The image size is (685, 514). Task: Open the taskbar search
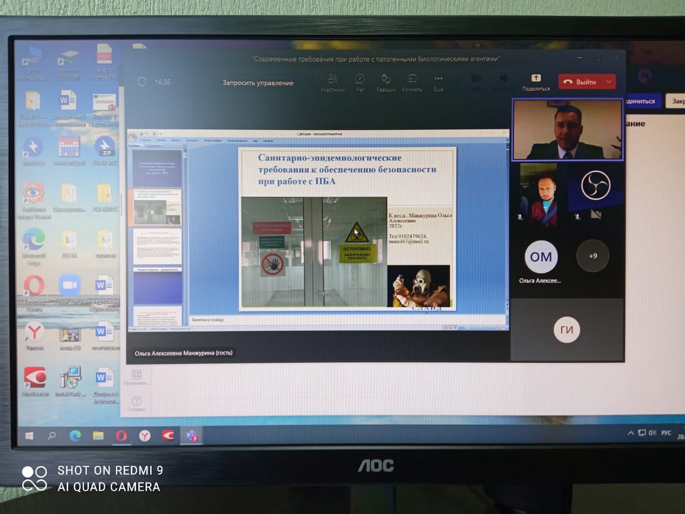pos(52,436)
